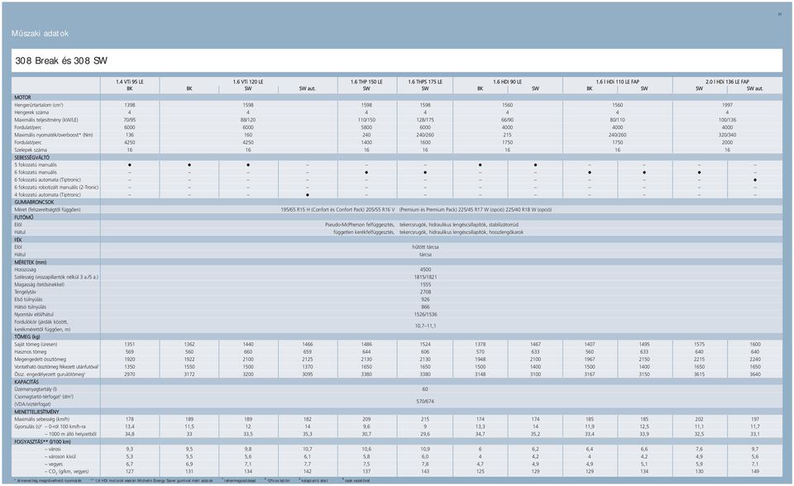Click the 'MOTOR' section header
This screenshot has height=486, width=794.
(23, 98)
